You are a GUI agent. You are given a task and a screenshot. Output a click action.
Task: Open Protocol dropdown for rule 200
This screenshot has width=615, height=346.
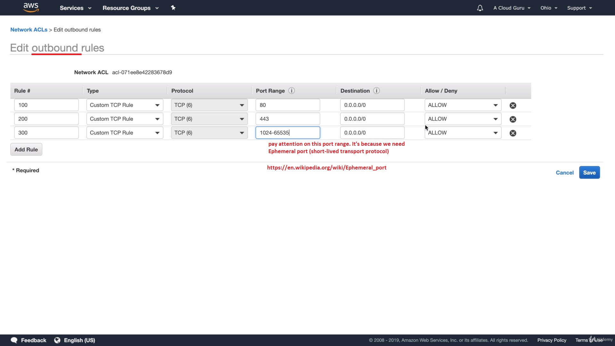tap(209, 119)
